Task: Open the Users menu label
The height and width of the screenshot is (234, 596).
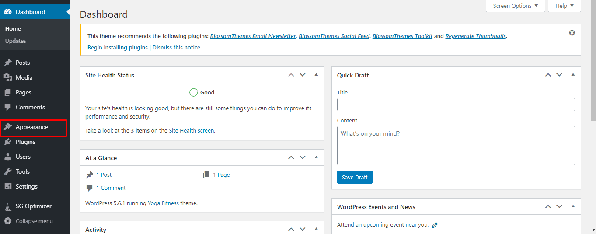Action: tap(23, 157)
